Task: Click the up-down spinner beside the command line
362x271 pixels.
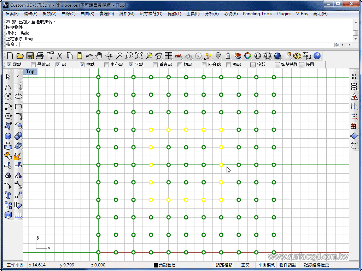Action: click(337, 45)
